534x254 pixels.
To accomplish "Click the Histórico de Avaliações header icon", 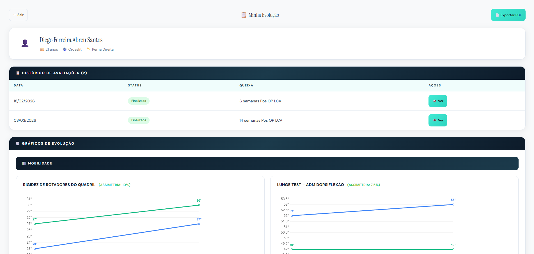I will tap(18, 73).
